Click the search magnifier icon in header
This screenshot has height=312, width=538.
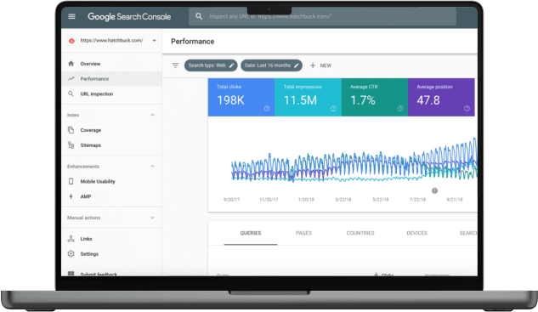click(199, 16)
